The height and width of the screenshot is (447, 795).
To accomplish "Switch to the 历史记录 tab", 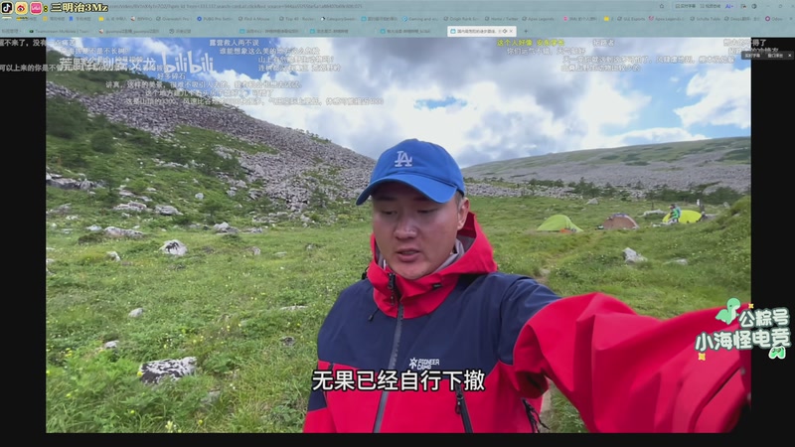I will tap(180, 32).
